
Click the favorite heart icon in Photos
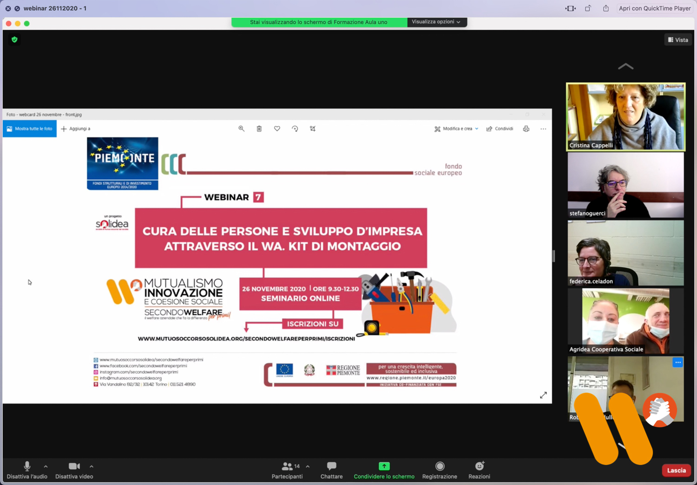277,129
